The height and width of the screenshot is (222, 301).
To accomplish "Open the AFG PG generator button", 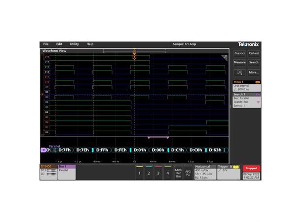I will [188, 172].
